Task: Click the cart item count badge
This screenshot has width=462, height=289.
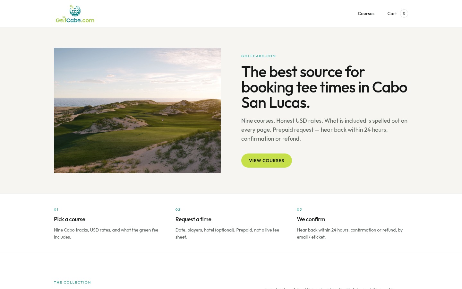Action: 404,13
